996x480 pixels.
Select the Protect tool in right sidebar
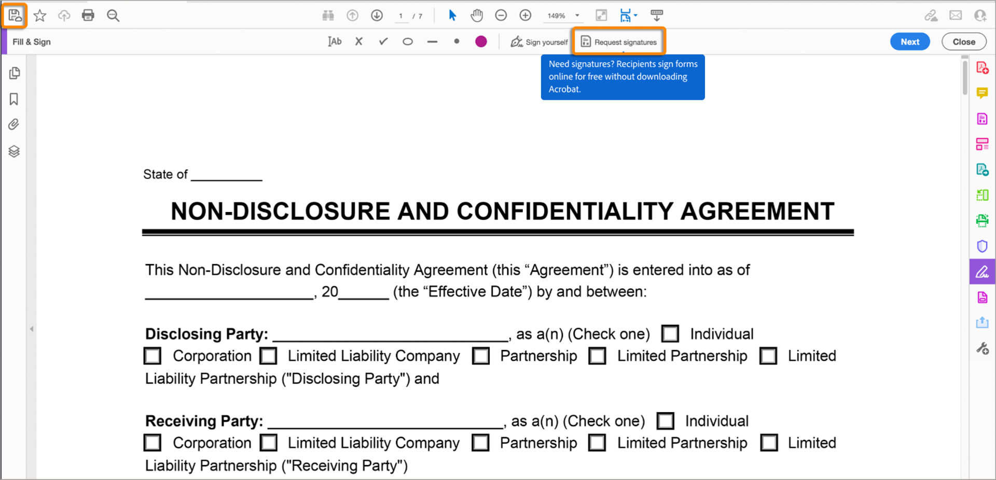pyautogui.click(x=982, y=246)
